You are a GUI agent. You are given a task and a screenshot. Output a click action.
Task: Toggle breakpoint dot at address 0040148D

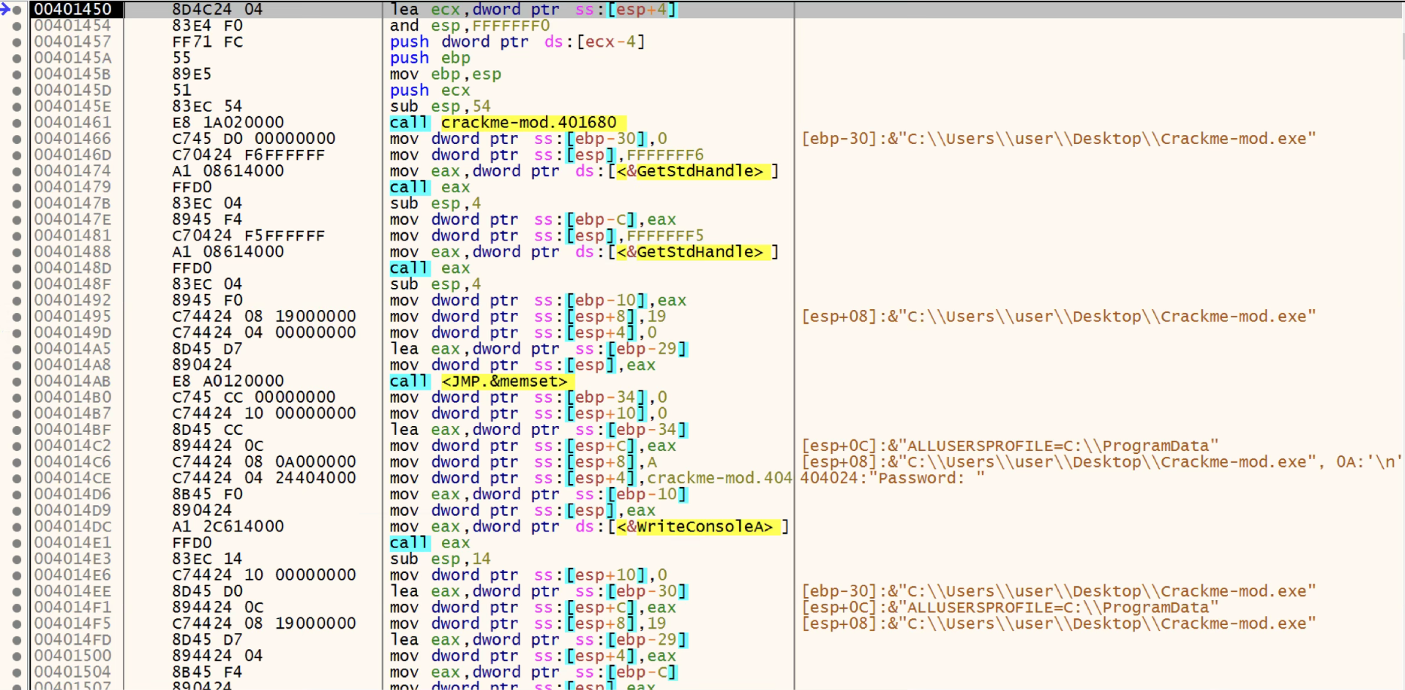17,268
